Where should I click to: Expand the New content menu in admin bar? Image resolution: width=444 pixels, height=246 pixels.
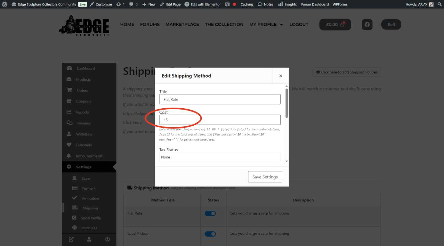pos(149,4)
